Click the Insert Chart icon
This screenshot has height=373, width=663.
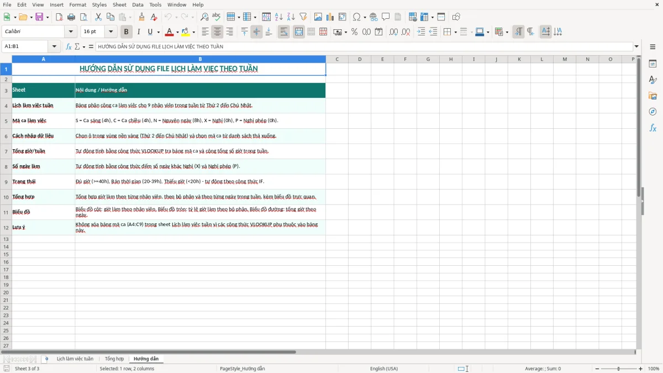pos(330,17)
